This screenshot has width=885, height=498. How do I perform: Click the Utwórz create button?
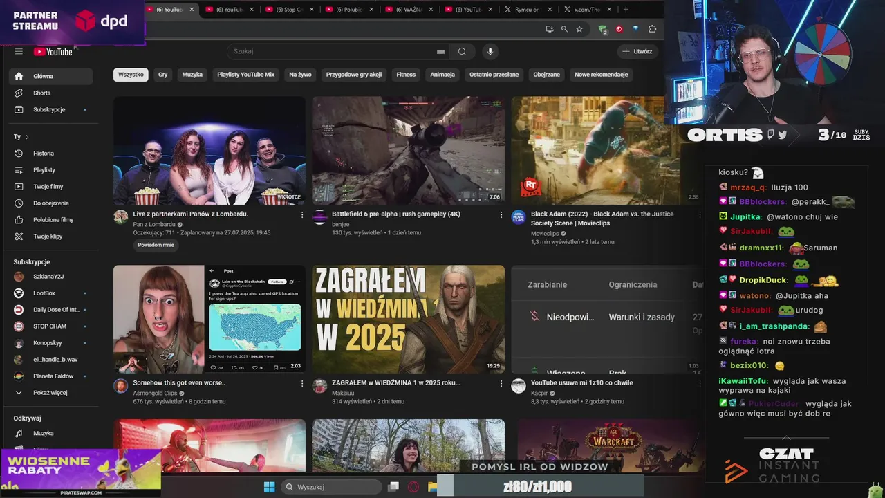coord(637,51)
